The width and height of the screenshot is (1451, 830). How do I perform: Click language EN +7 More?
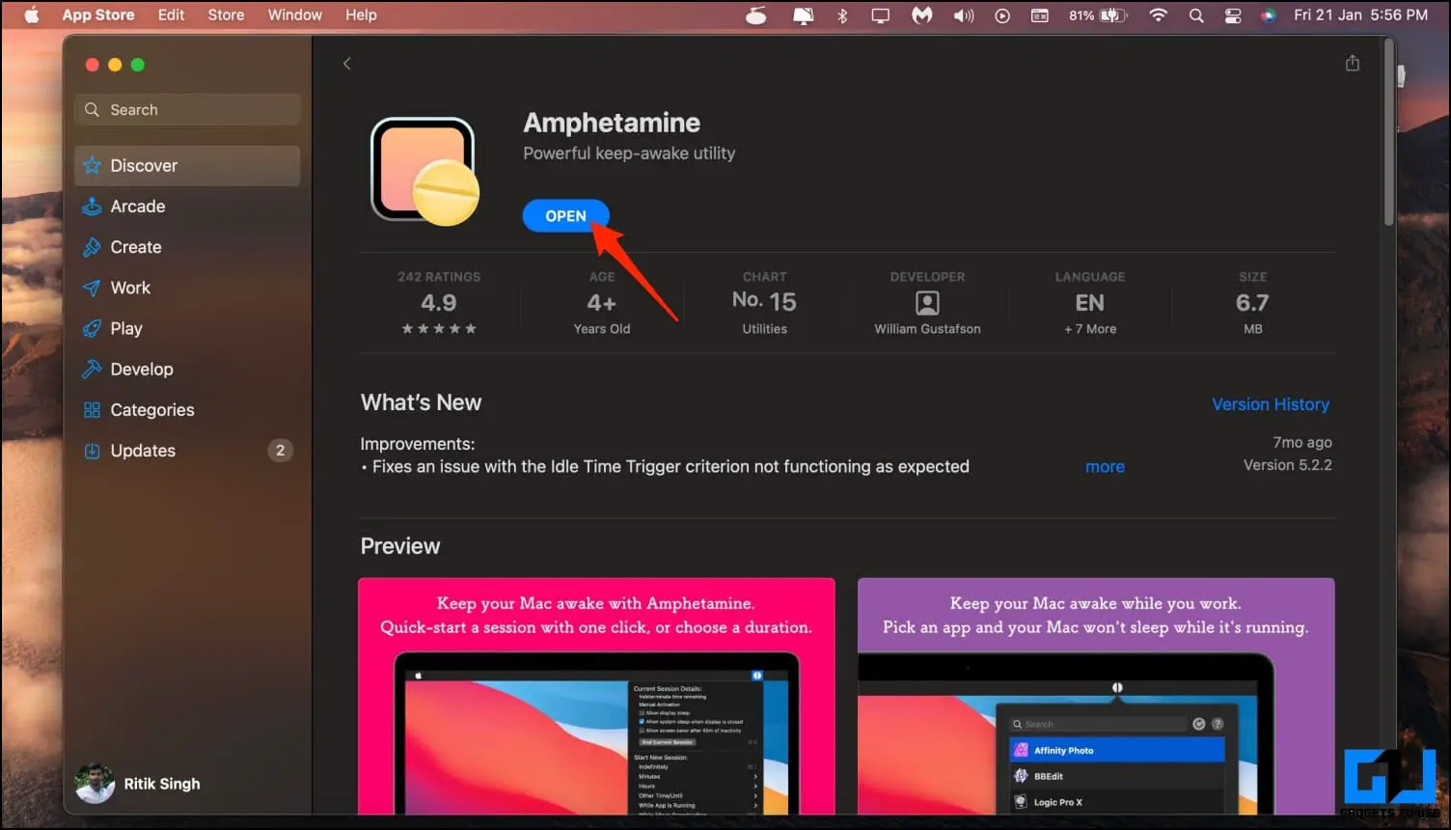(1090, 303)
